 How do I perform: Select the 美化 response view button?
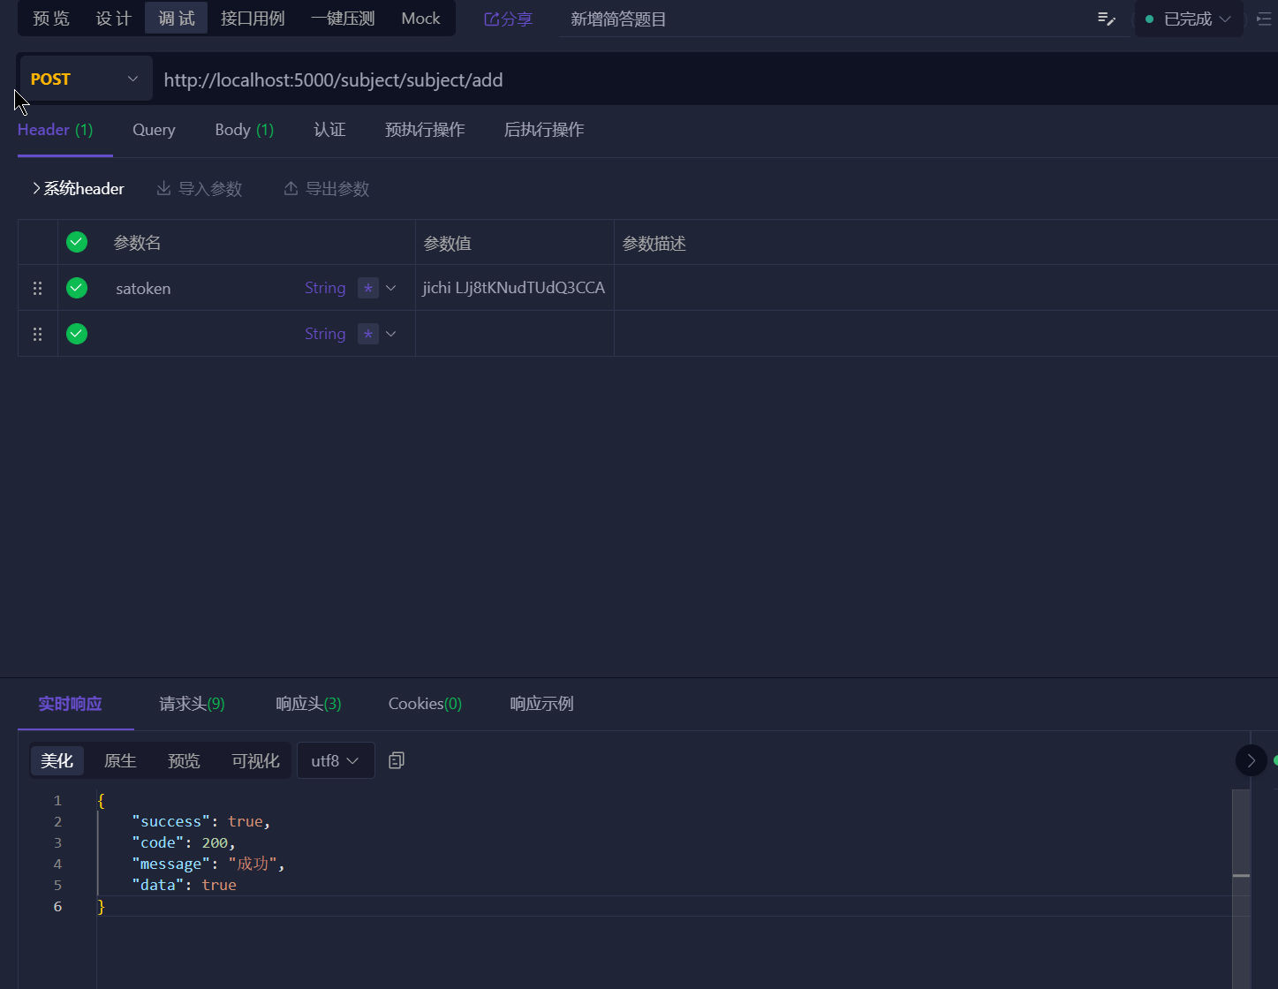point(57,760)
